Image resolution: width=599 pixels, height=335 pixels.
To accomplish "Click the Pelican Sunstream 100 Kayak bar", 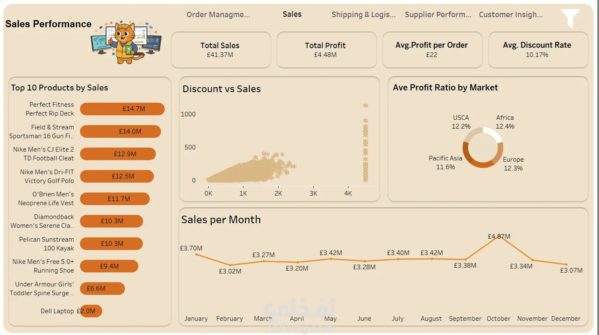I will click(x=111, y=244).
